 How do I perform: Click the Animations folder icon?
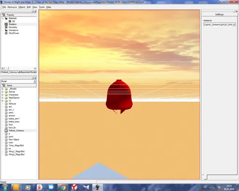pos(6,30)
